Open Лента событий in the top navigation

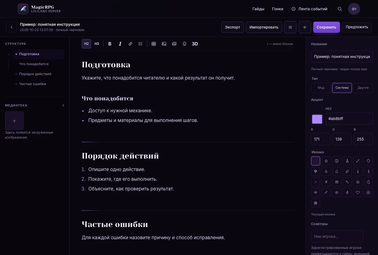click(x=309, y=9)
